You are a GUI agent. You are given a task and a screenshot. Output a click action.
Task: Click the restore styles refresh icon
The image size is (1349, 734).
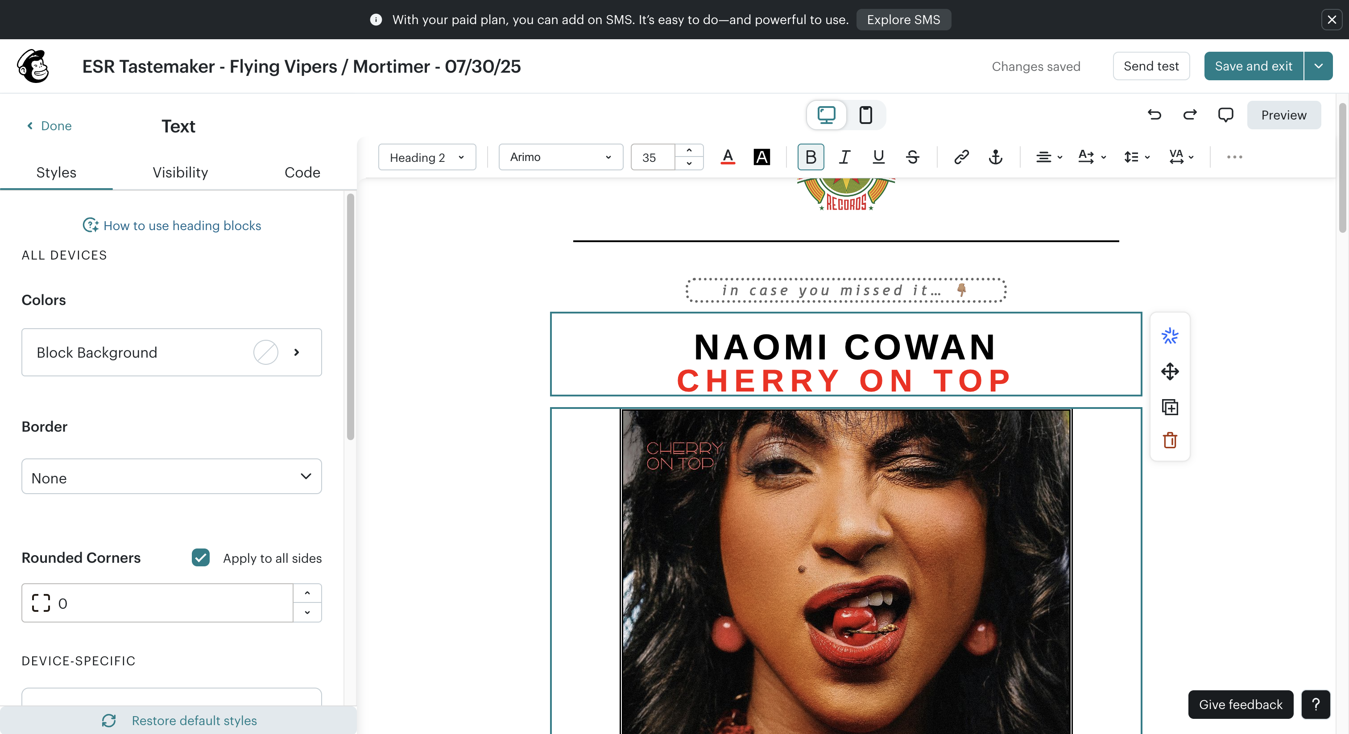[108, 721]
